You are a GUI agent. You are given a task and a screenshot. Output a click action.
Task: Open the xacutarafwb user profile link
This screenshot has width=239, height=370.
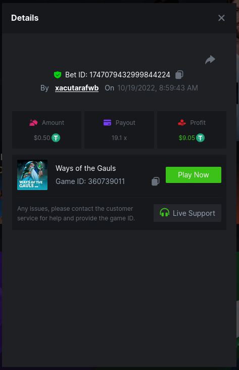pos(77,88)
